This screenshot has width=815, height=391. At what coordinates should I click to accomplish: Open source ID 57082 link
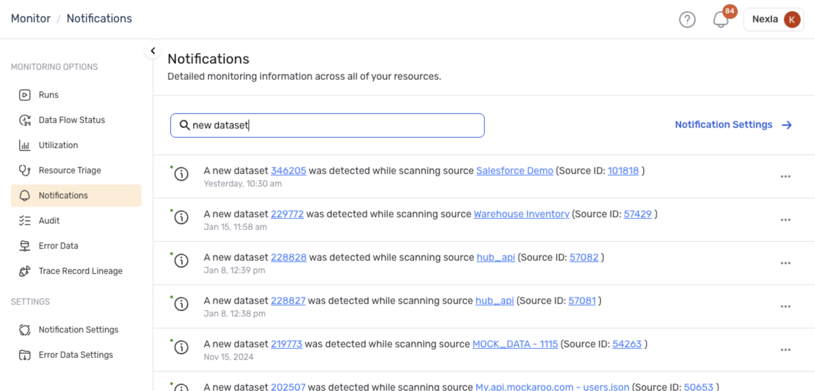pos(584,257)
